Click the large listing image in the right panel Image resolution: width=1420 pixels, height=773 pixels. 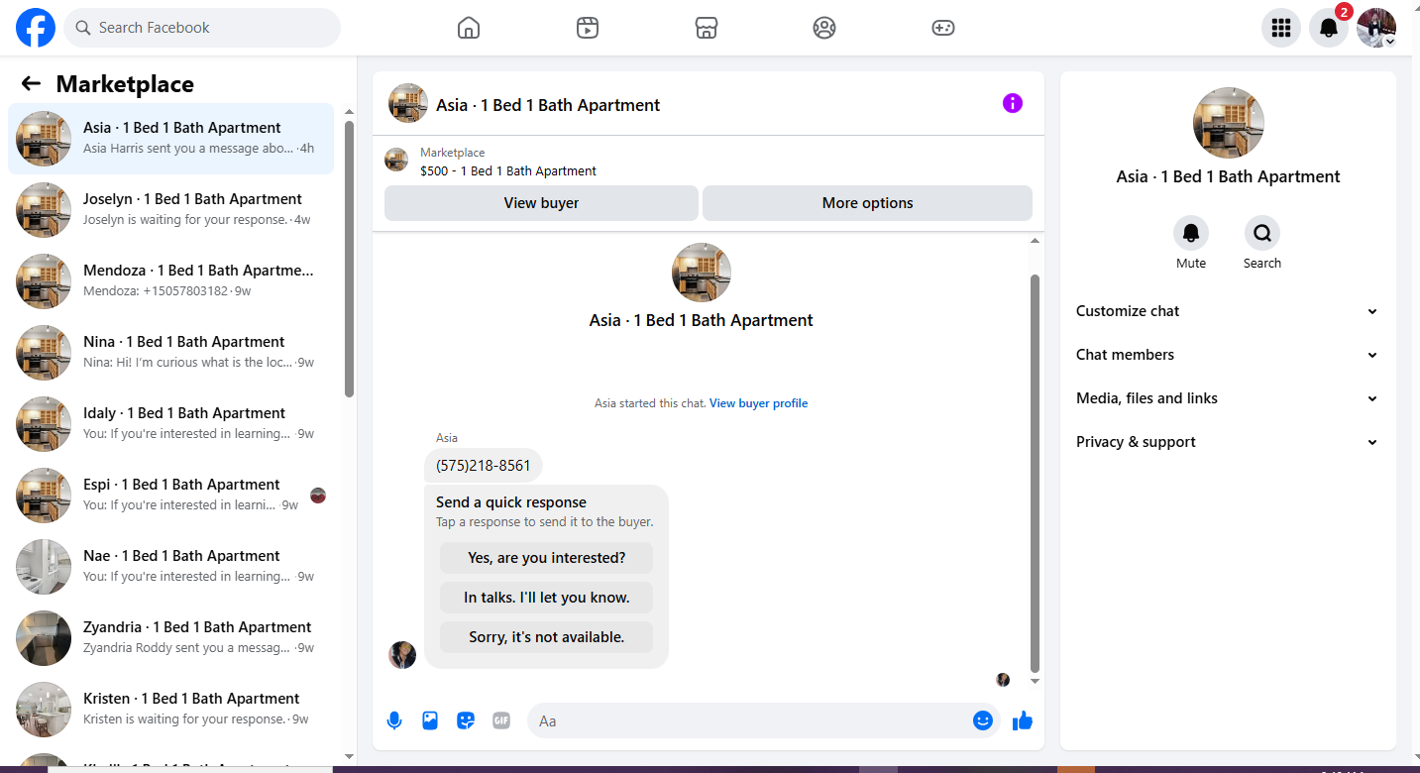(1229, 123)
